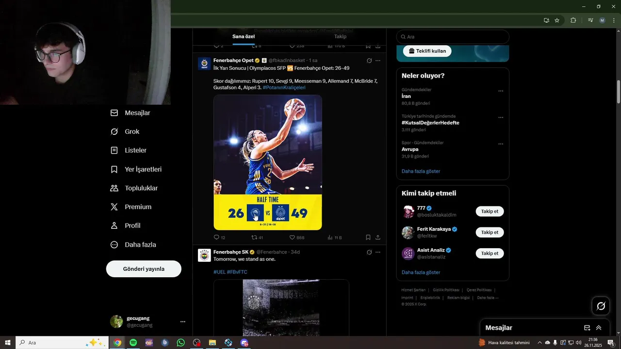Open the floating Grok button
Screen dimensions: 621x349
pos(601,306)
